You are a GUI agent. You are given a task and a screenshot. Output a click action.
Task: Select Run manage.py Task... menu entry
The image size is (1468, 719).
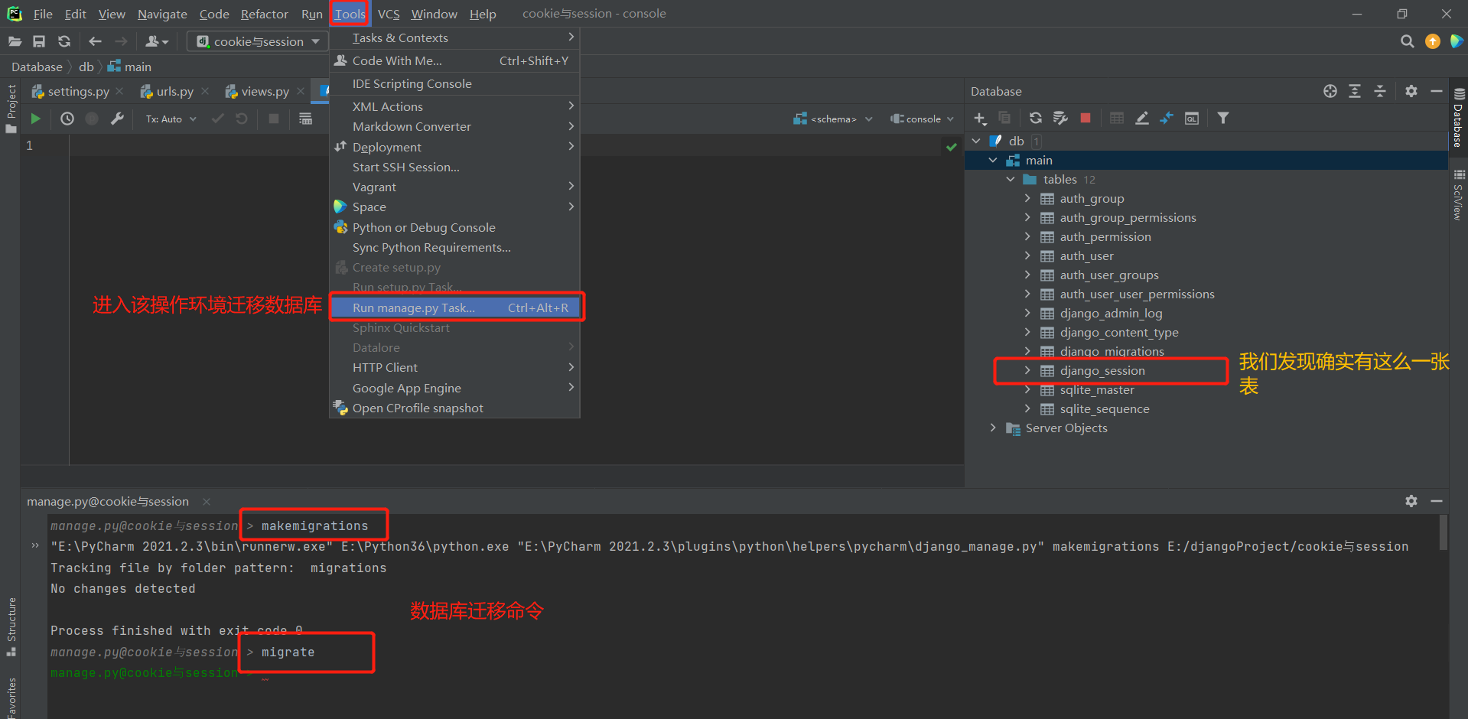pyautogui.click(x=455, y=307)
